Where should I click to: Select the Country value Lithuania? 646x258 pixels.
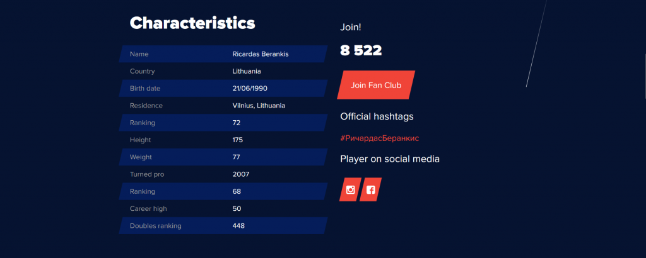tap(247, 71)
